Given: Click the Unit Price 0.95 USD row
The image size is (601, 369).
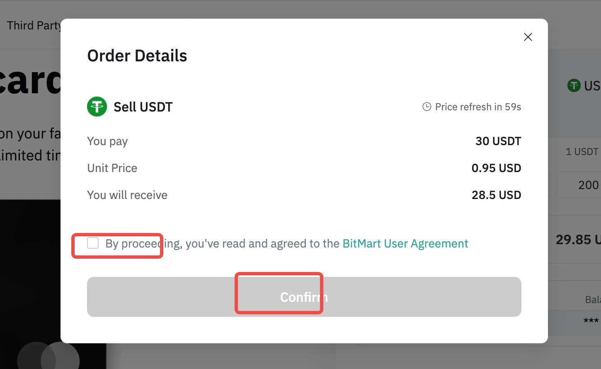Looking at the screenshot, I should point(304,168).
